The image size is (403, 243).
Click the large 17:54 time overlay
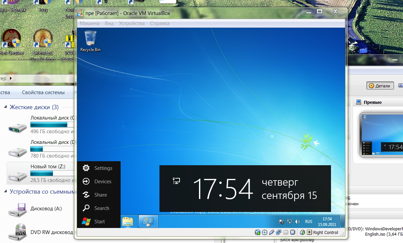223,189
